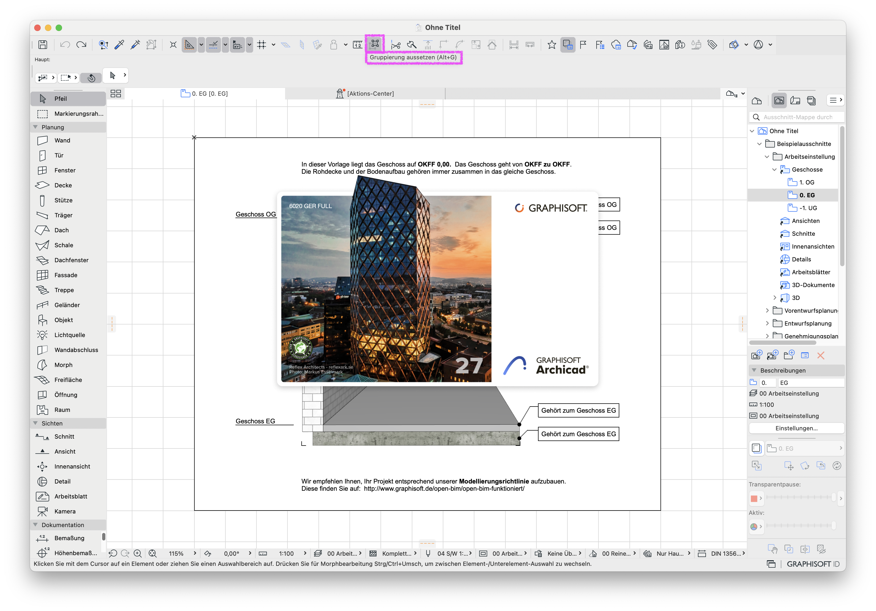Switch to the [Aktions-Center] tab
Screen dimensions: 876x611
click(x=365, y=94)
